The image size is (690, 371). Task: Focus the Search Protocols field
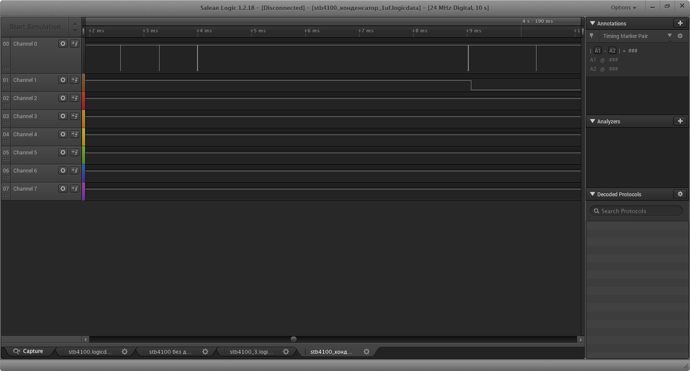tap(636, 211)
